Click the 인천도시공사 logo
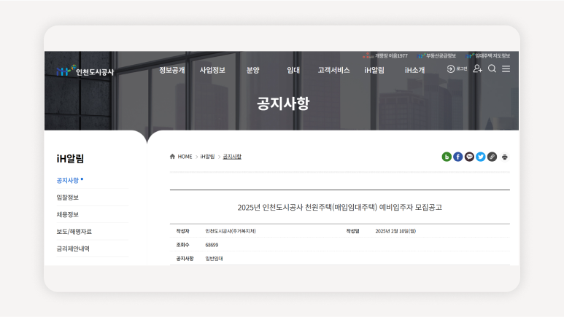Screen dimensions: 564x317 click(x=85, y=71)
